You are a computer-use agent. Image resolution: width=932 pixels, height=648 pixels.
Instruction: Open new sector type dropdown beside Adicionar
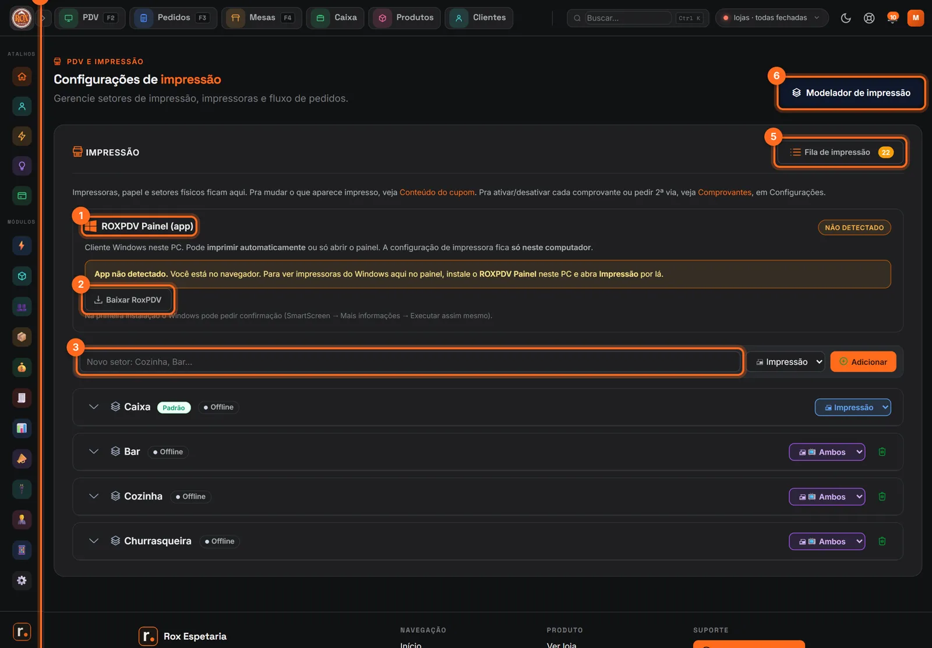(786, 362)
